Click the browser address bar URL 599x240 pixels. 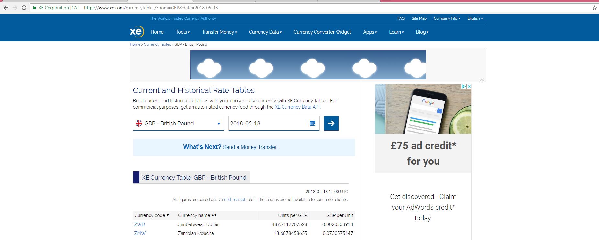point(151,8)
